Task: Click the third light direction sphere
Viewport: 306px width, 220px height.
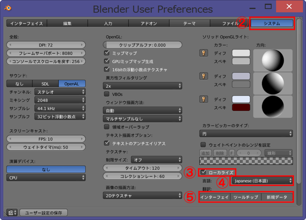Action: (x=273, y=107)
